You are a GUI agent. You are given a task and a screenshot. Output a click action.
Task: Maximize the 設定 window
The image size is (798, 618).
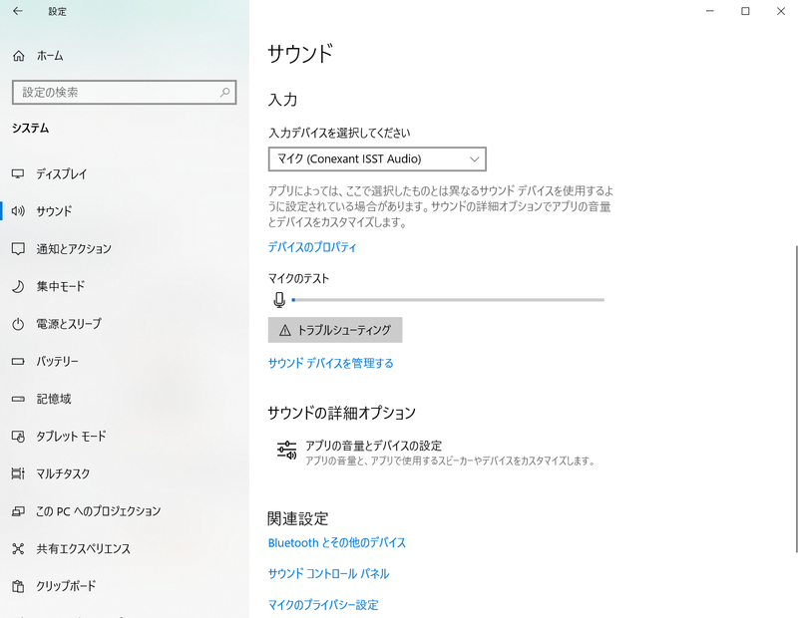point(745,11)
